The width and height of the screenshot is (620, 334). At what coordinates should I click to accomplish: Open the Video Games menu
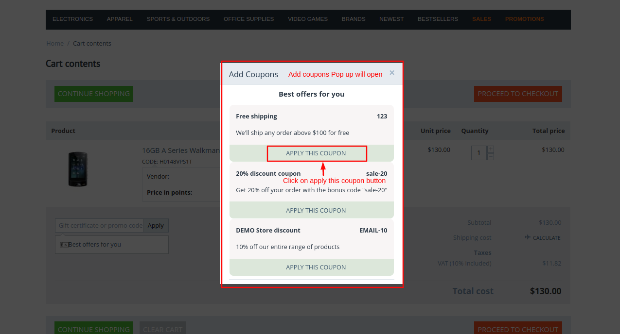tap(307, 19)
